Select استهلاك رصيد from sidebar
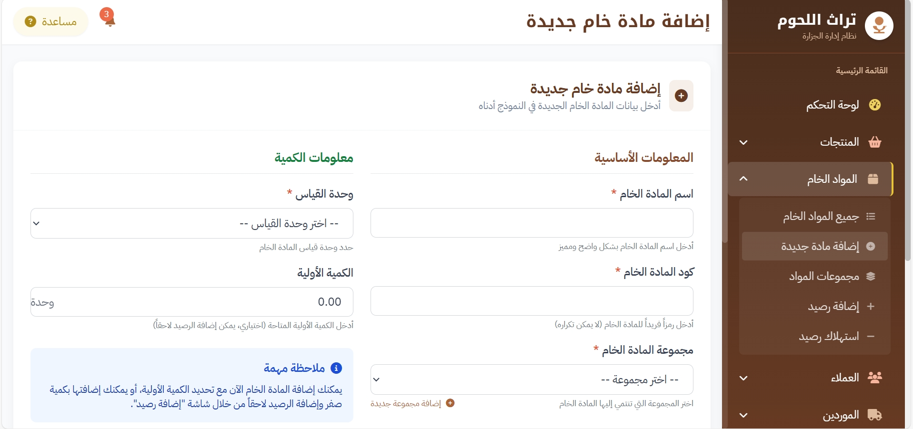Viewport: 913px width, 429px height. [829, 337]
